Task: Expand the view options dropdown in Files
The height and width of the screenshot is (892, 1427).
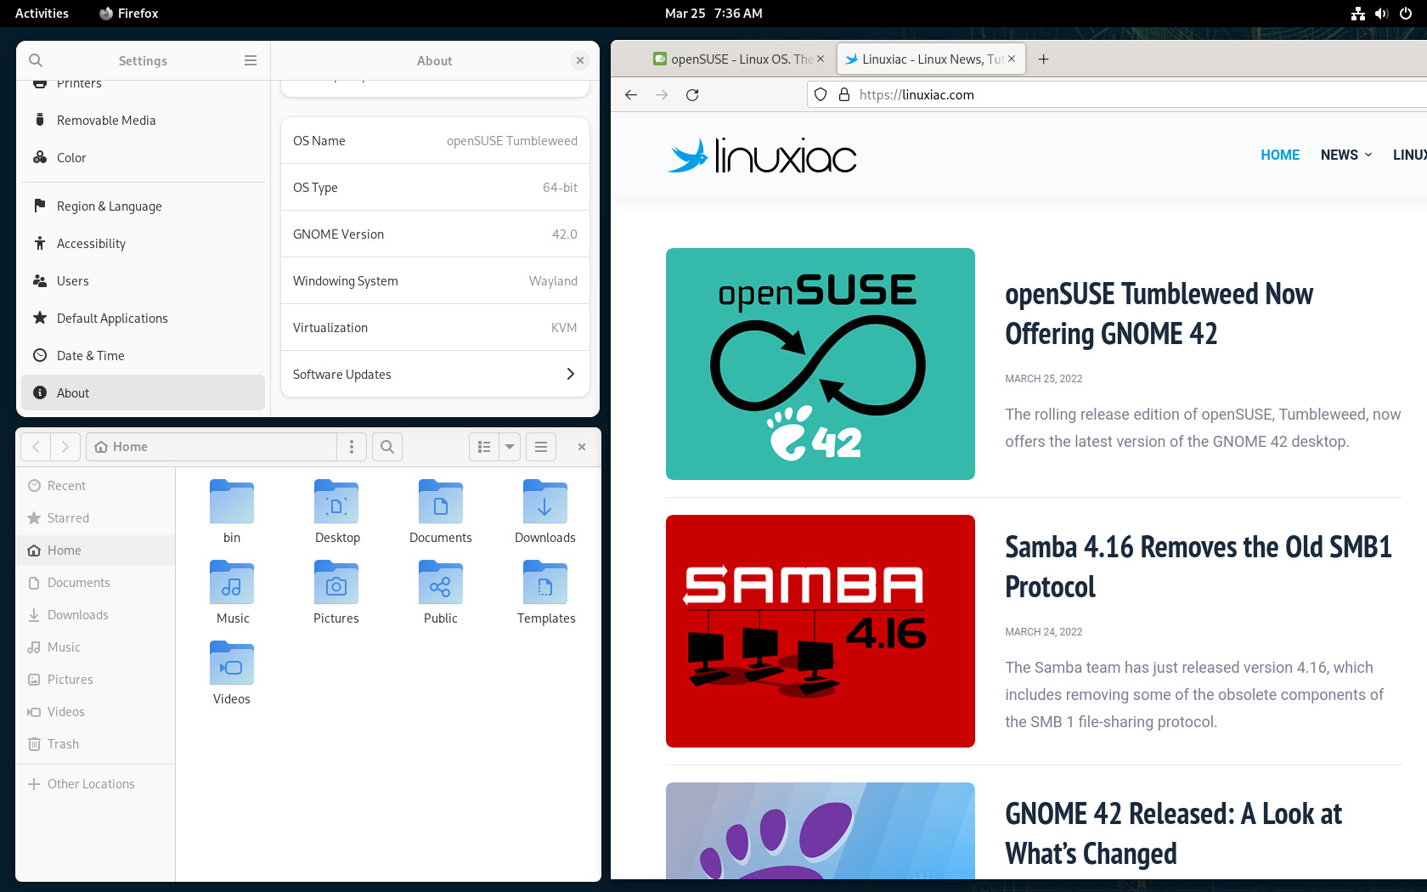Action: [510, 447]
